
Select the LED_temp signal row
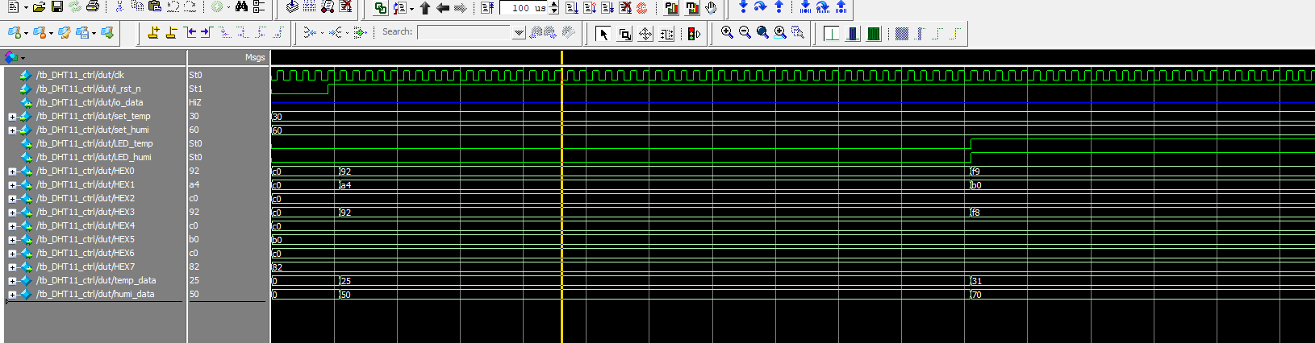pyautogui.click(x=94, y=143)
